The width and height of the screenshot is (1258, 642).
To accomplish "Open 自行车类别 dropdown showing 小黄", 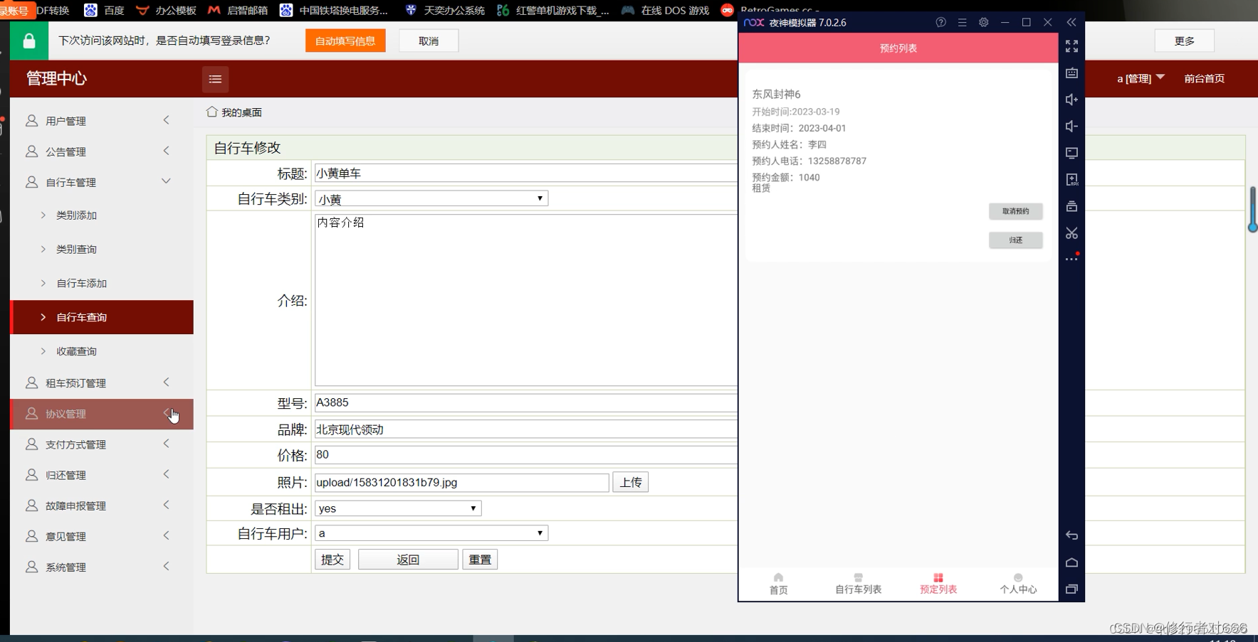I will click(x=431, y=198).
